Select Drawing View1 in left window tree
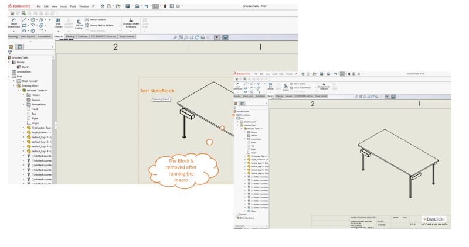This screenshot has width=469, height=247. coord(28,85)
